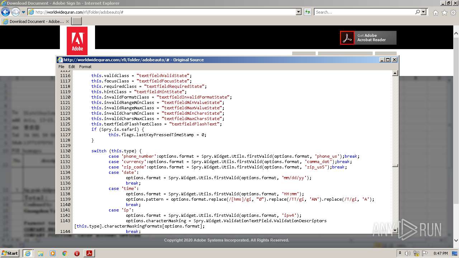Screen dimensions: 459x258
Task: Open Edit menu in Original Source window
Action: 72,67
